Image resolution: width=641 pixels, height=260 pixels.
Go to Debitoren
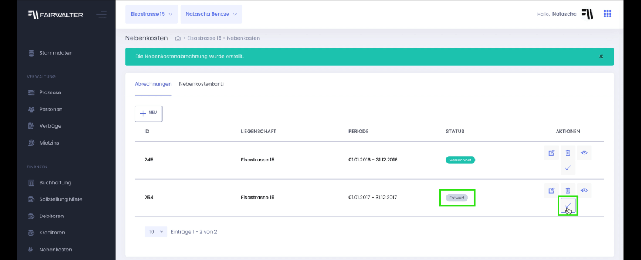click(x=51, y=216)
